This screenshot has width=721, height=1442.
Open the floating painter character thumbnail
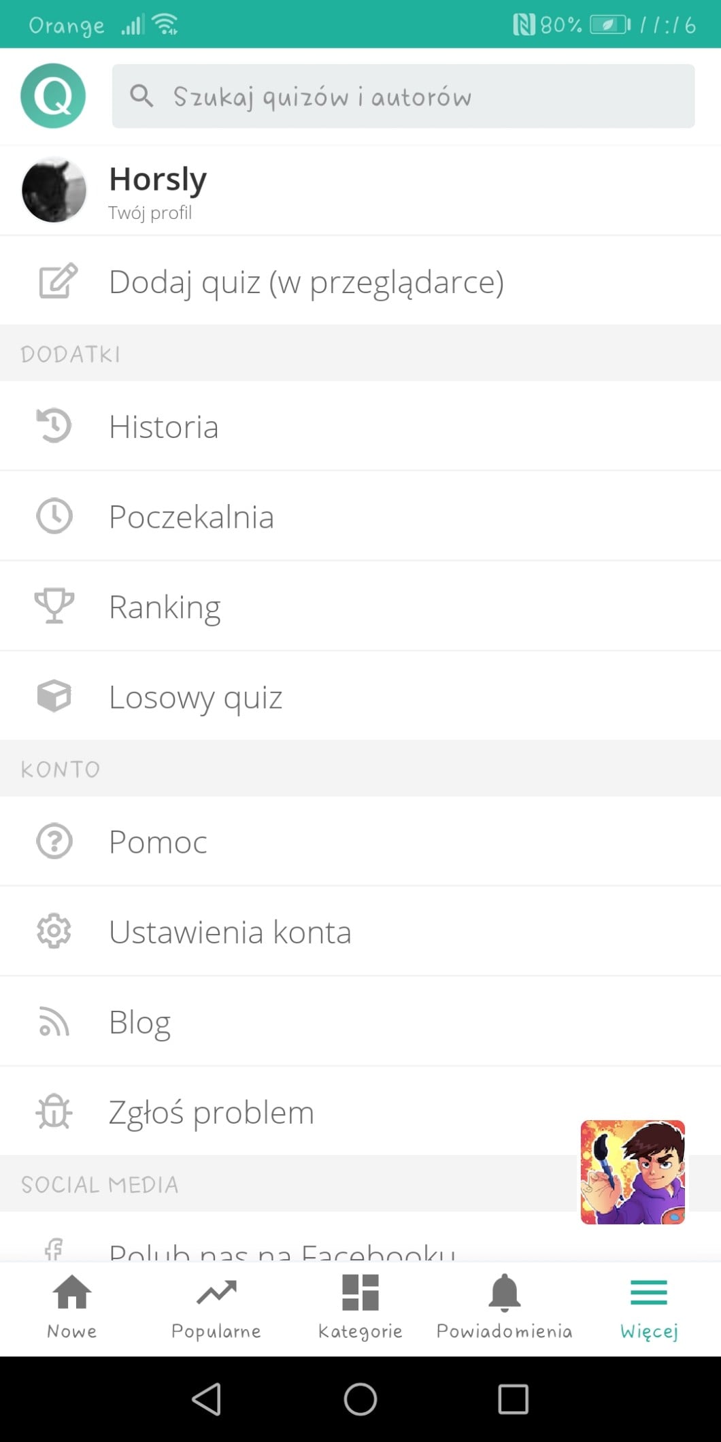[633, 1172]
